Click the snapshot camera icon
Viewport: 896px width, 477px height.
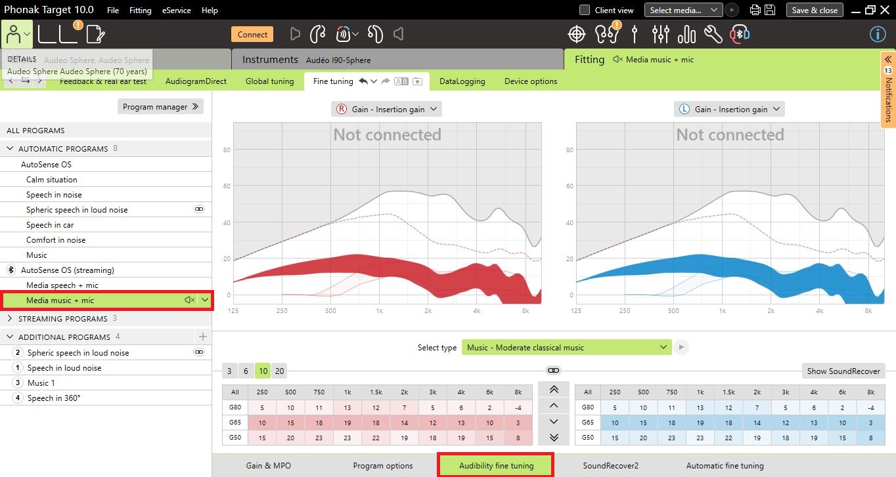pyautogui.click(x=416, y=81)
